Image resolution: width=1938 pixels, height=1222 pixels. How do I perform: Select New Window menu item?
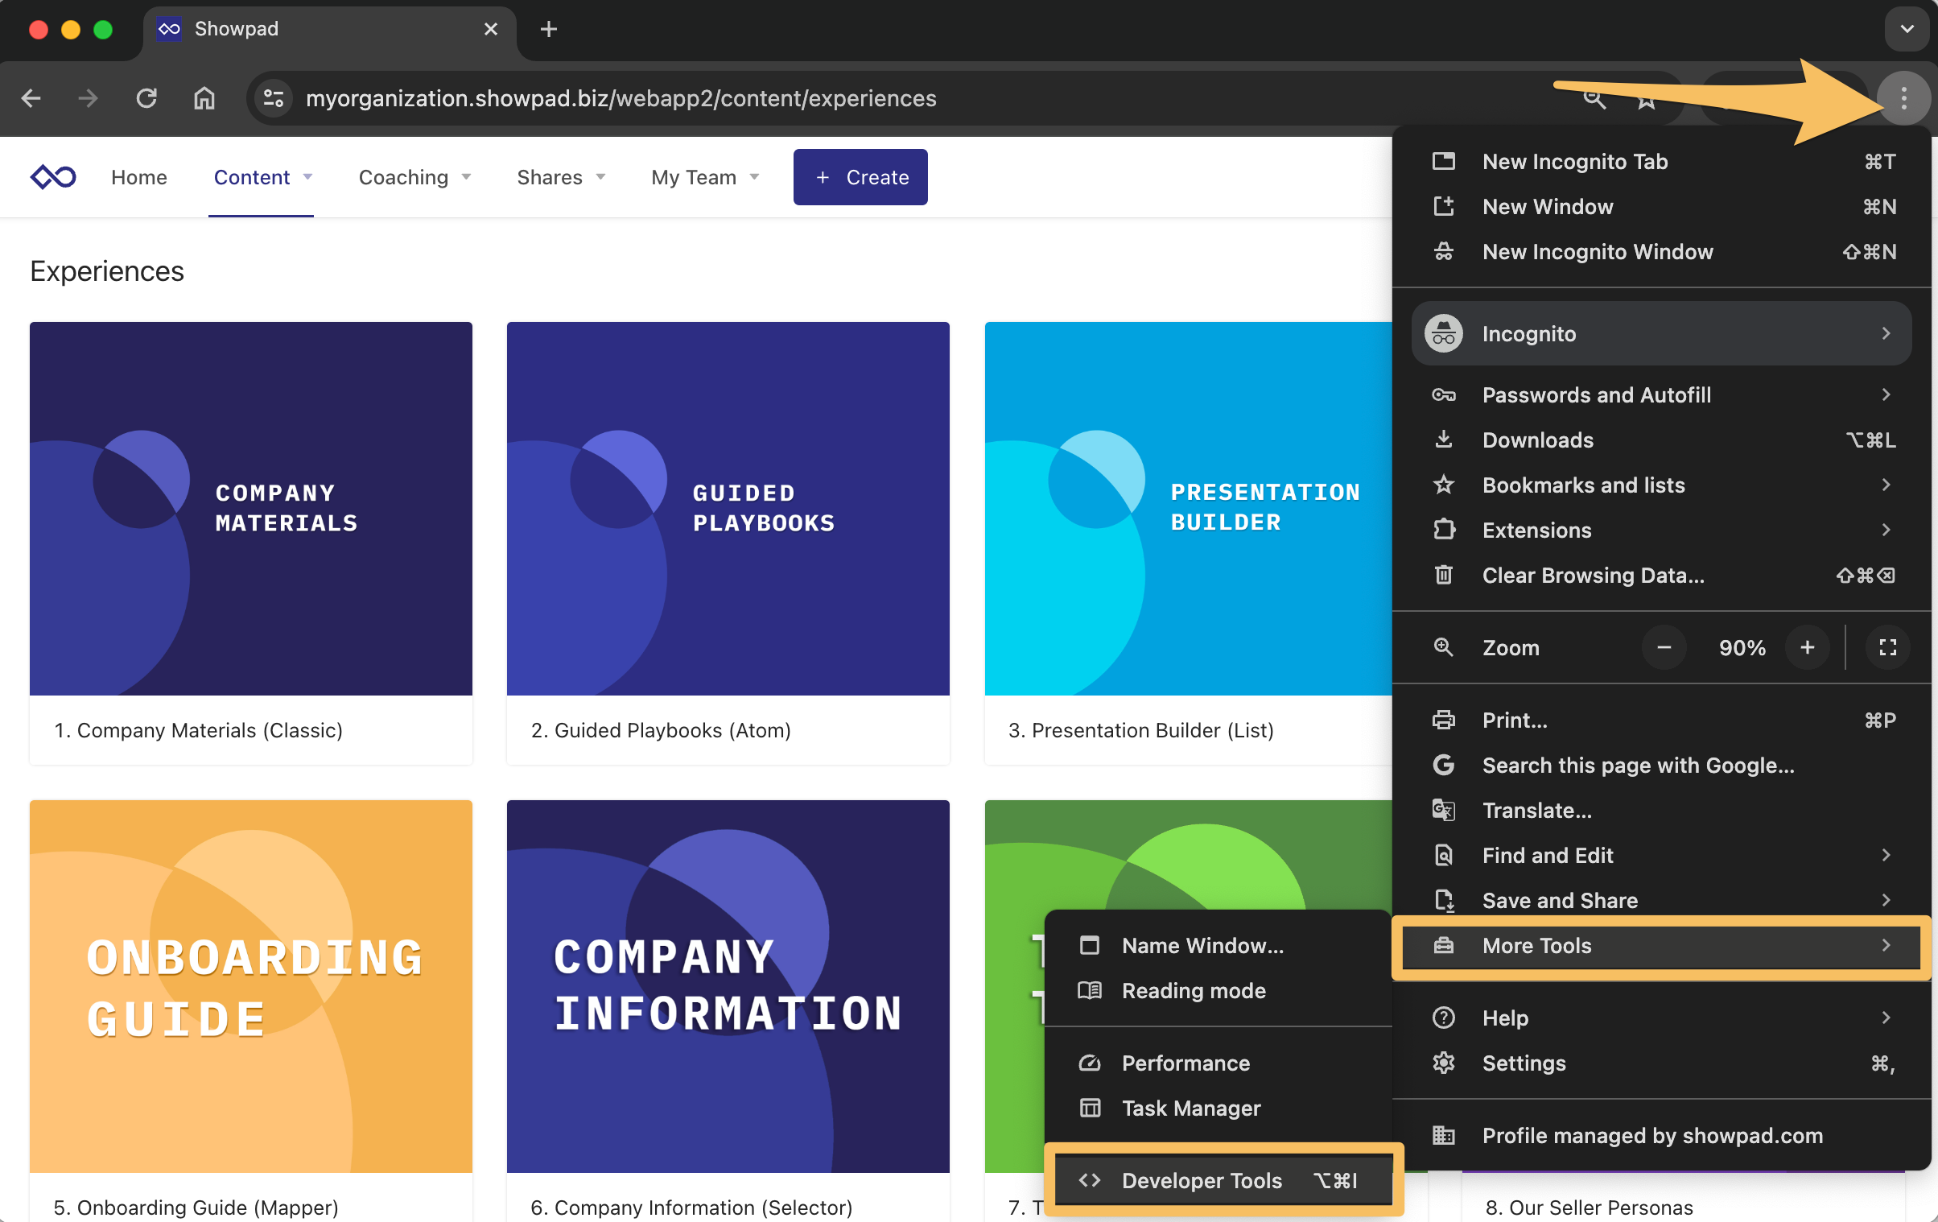pos(1662,207)
